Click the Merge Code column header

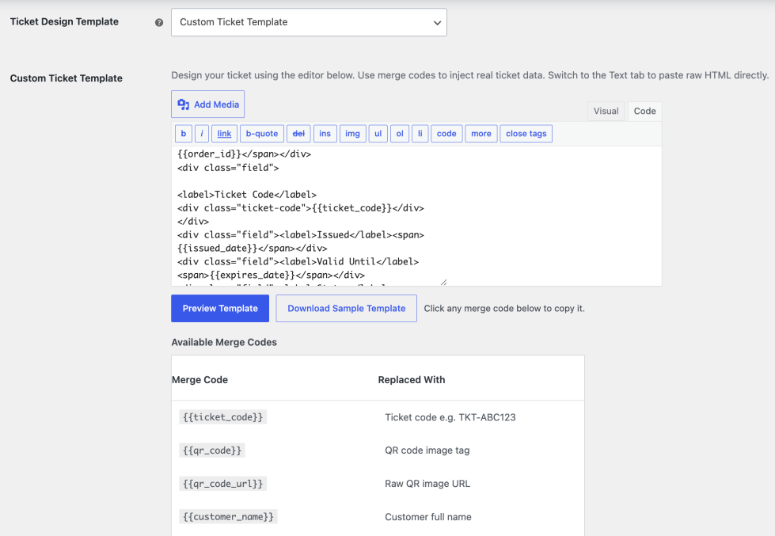(x=199, y=380)
